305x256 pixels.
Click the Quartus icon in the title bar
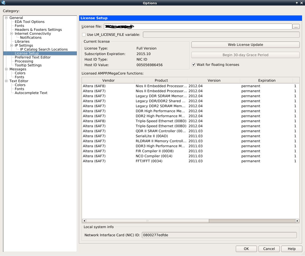3,3
